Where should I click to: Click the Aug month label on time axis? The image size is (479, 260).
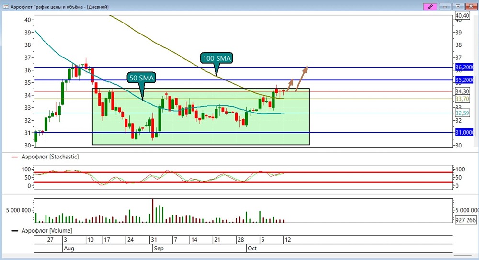coord(69,249)
